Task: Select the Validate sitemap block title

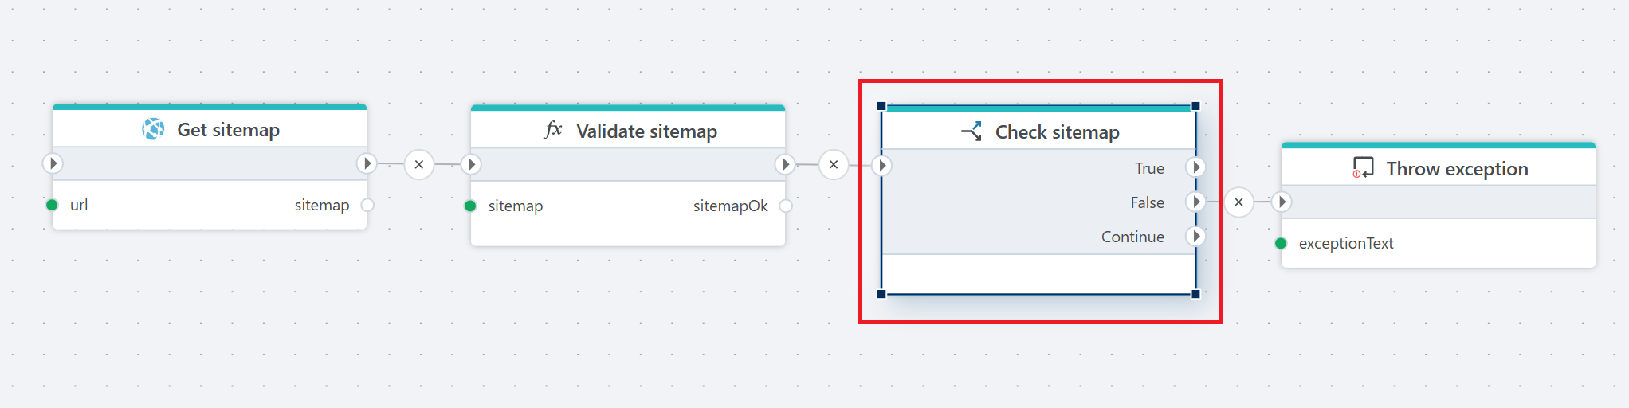Action: click(x=646, y=131)
